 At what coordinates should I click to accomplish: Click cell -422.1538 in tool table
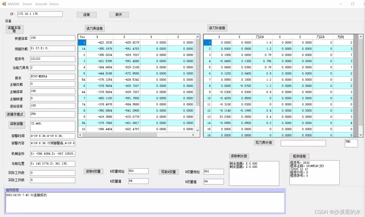click(100, 42)
